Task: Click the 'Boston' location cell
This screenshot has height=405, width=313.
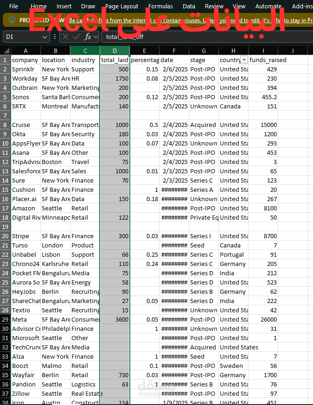Action: (55, 162)
